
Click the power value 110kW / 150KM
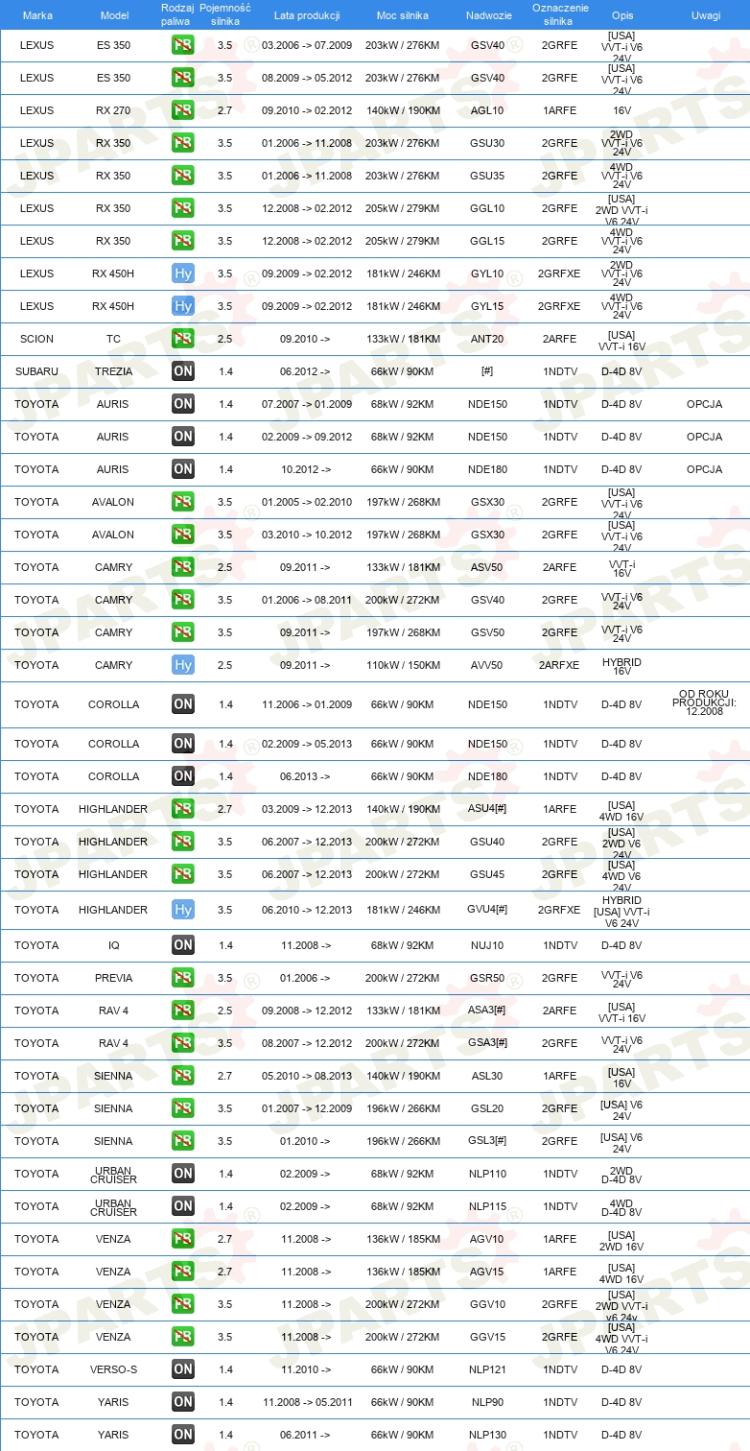pos(403,665)
